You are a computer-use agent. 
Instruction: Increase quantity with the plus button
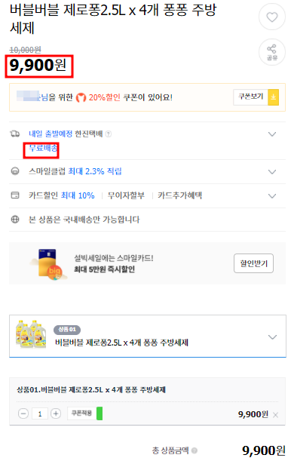point(56,413)
